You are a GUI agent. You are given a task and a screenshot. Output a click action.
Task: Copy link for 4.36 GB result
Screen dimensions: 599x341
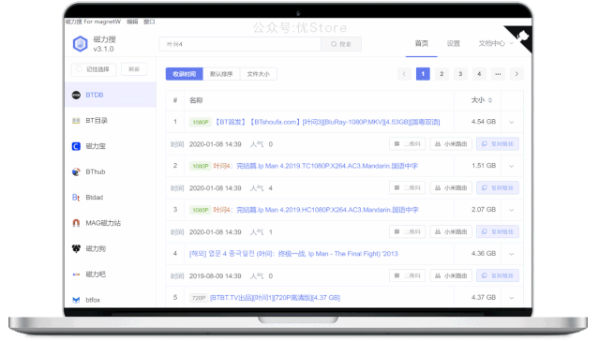(x=498, y=275)
